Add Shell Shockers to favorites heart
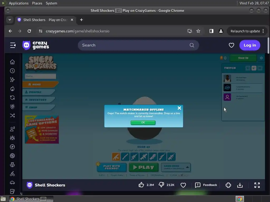The width and height of the screenshot is (270, 202). pyautogui.click(x=183, y=185)
